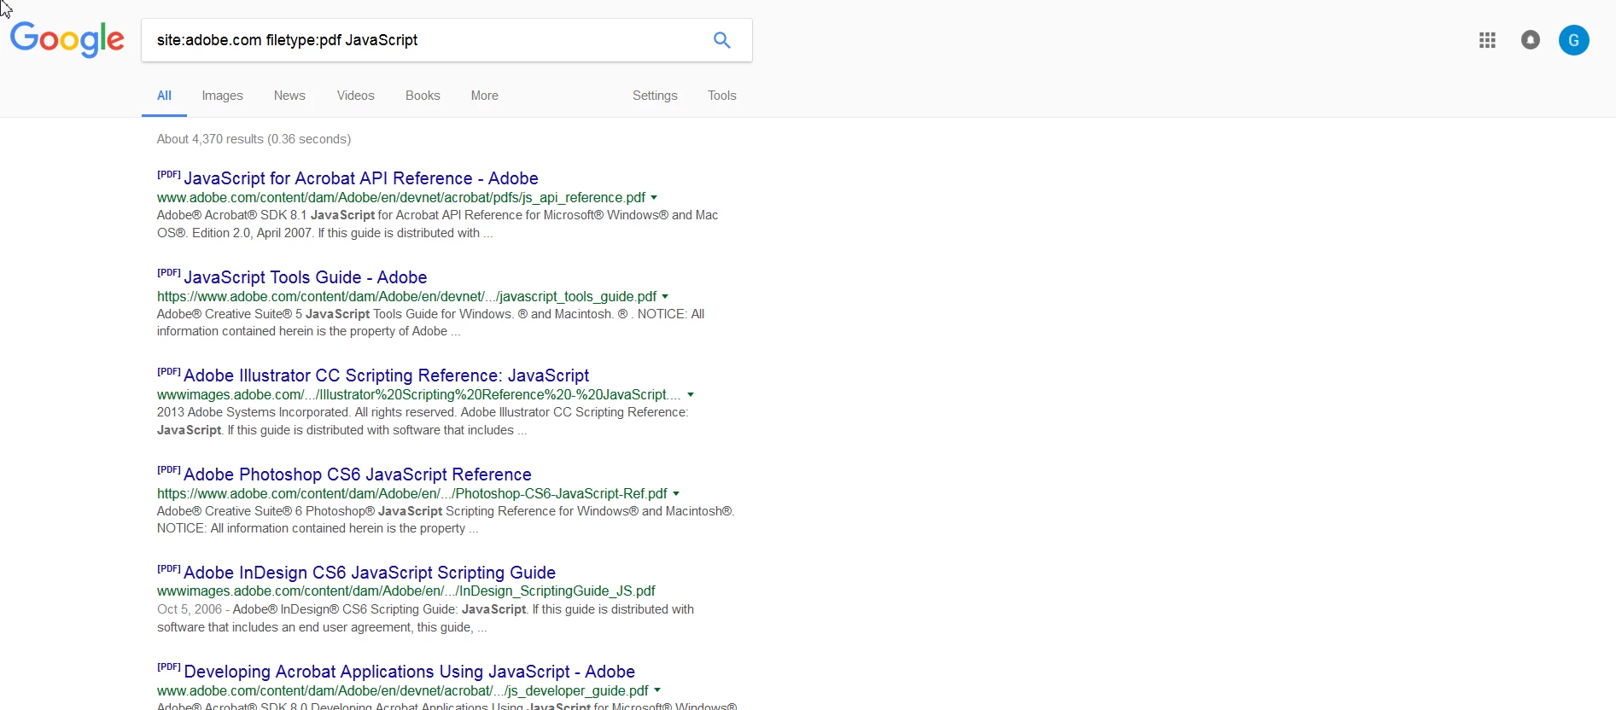Viewport: 1616px width, 710px height.
Task: Switch to the Books tab
Action: click(x=423, y=96)
